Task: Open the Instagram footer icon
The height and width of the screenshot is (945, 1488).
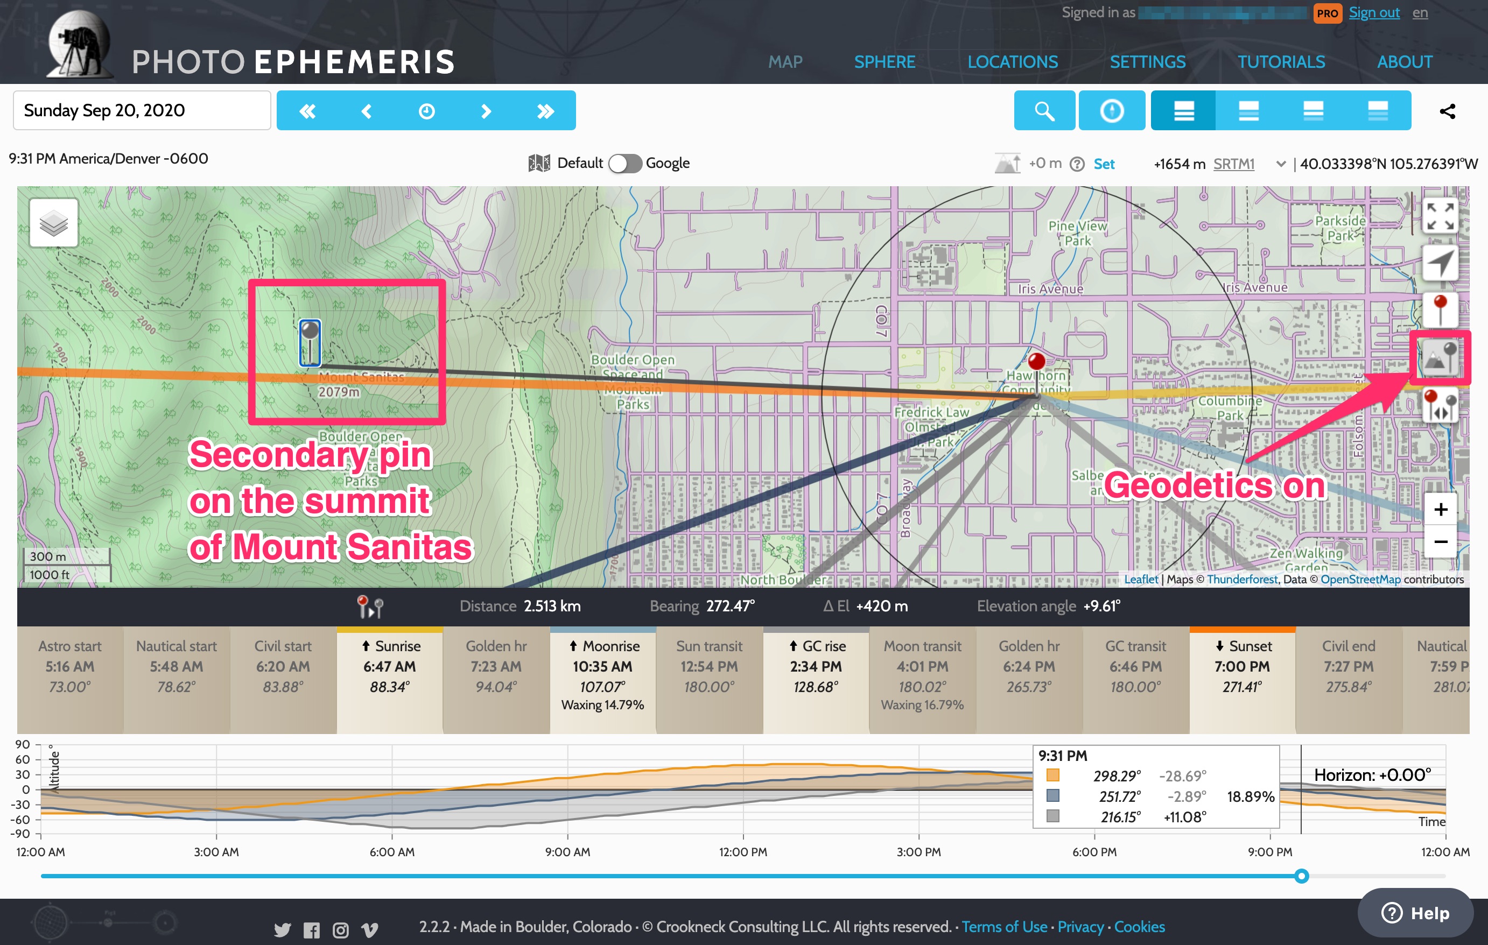Action: 340,929
